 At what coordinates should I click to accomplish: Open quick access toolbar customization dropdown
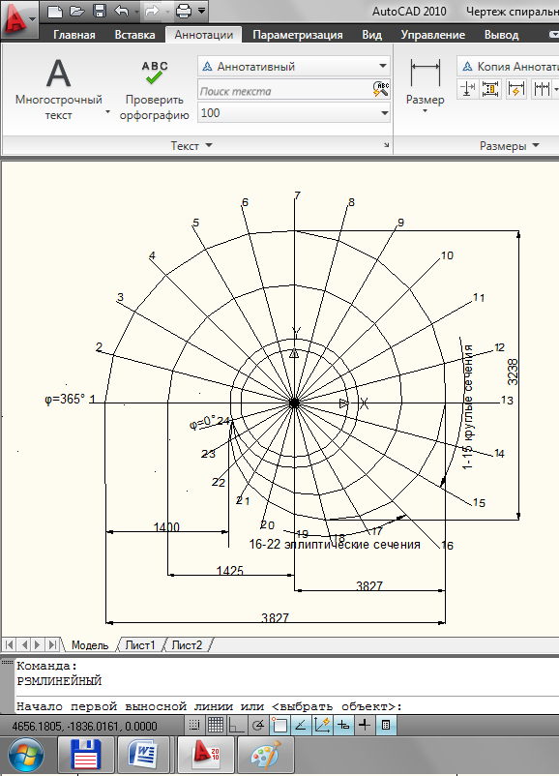click(201, 10)
